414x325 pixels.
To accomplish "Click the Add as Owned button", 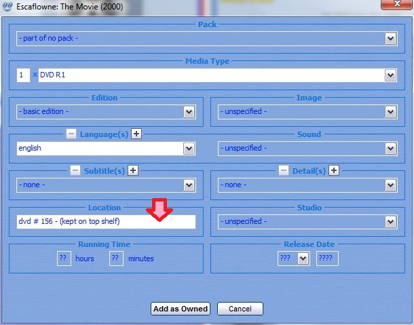I will tap(181, 309).
